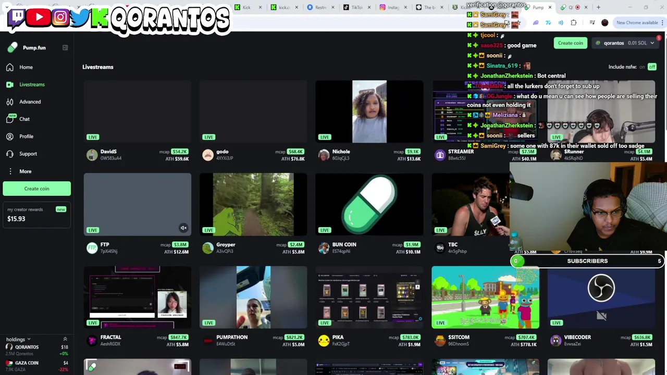The width and height of the screenshot is (667, 375).
Task: Open Chrome profile avatar
Action: pos(604,22)
